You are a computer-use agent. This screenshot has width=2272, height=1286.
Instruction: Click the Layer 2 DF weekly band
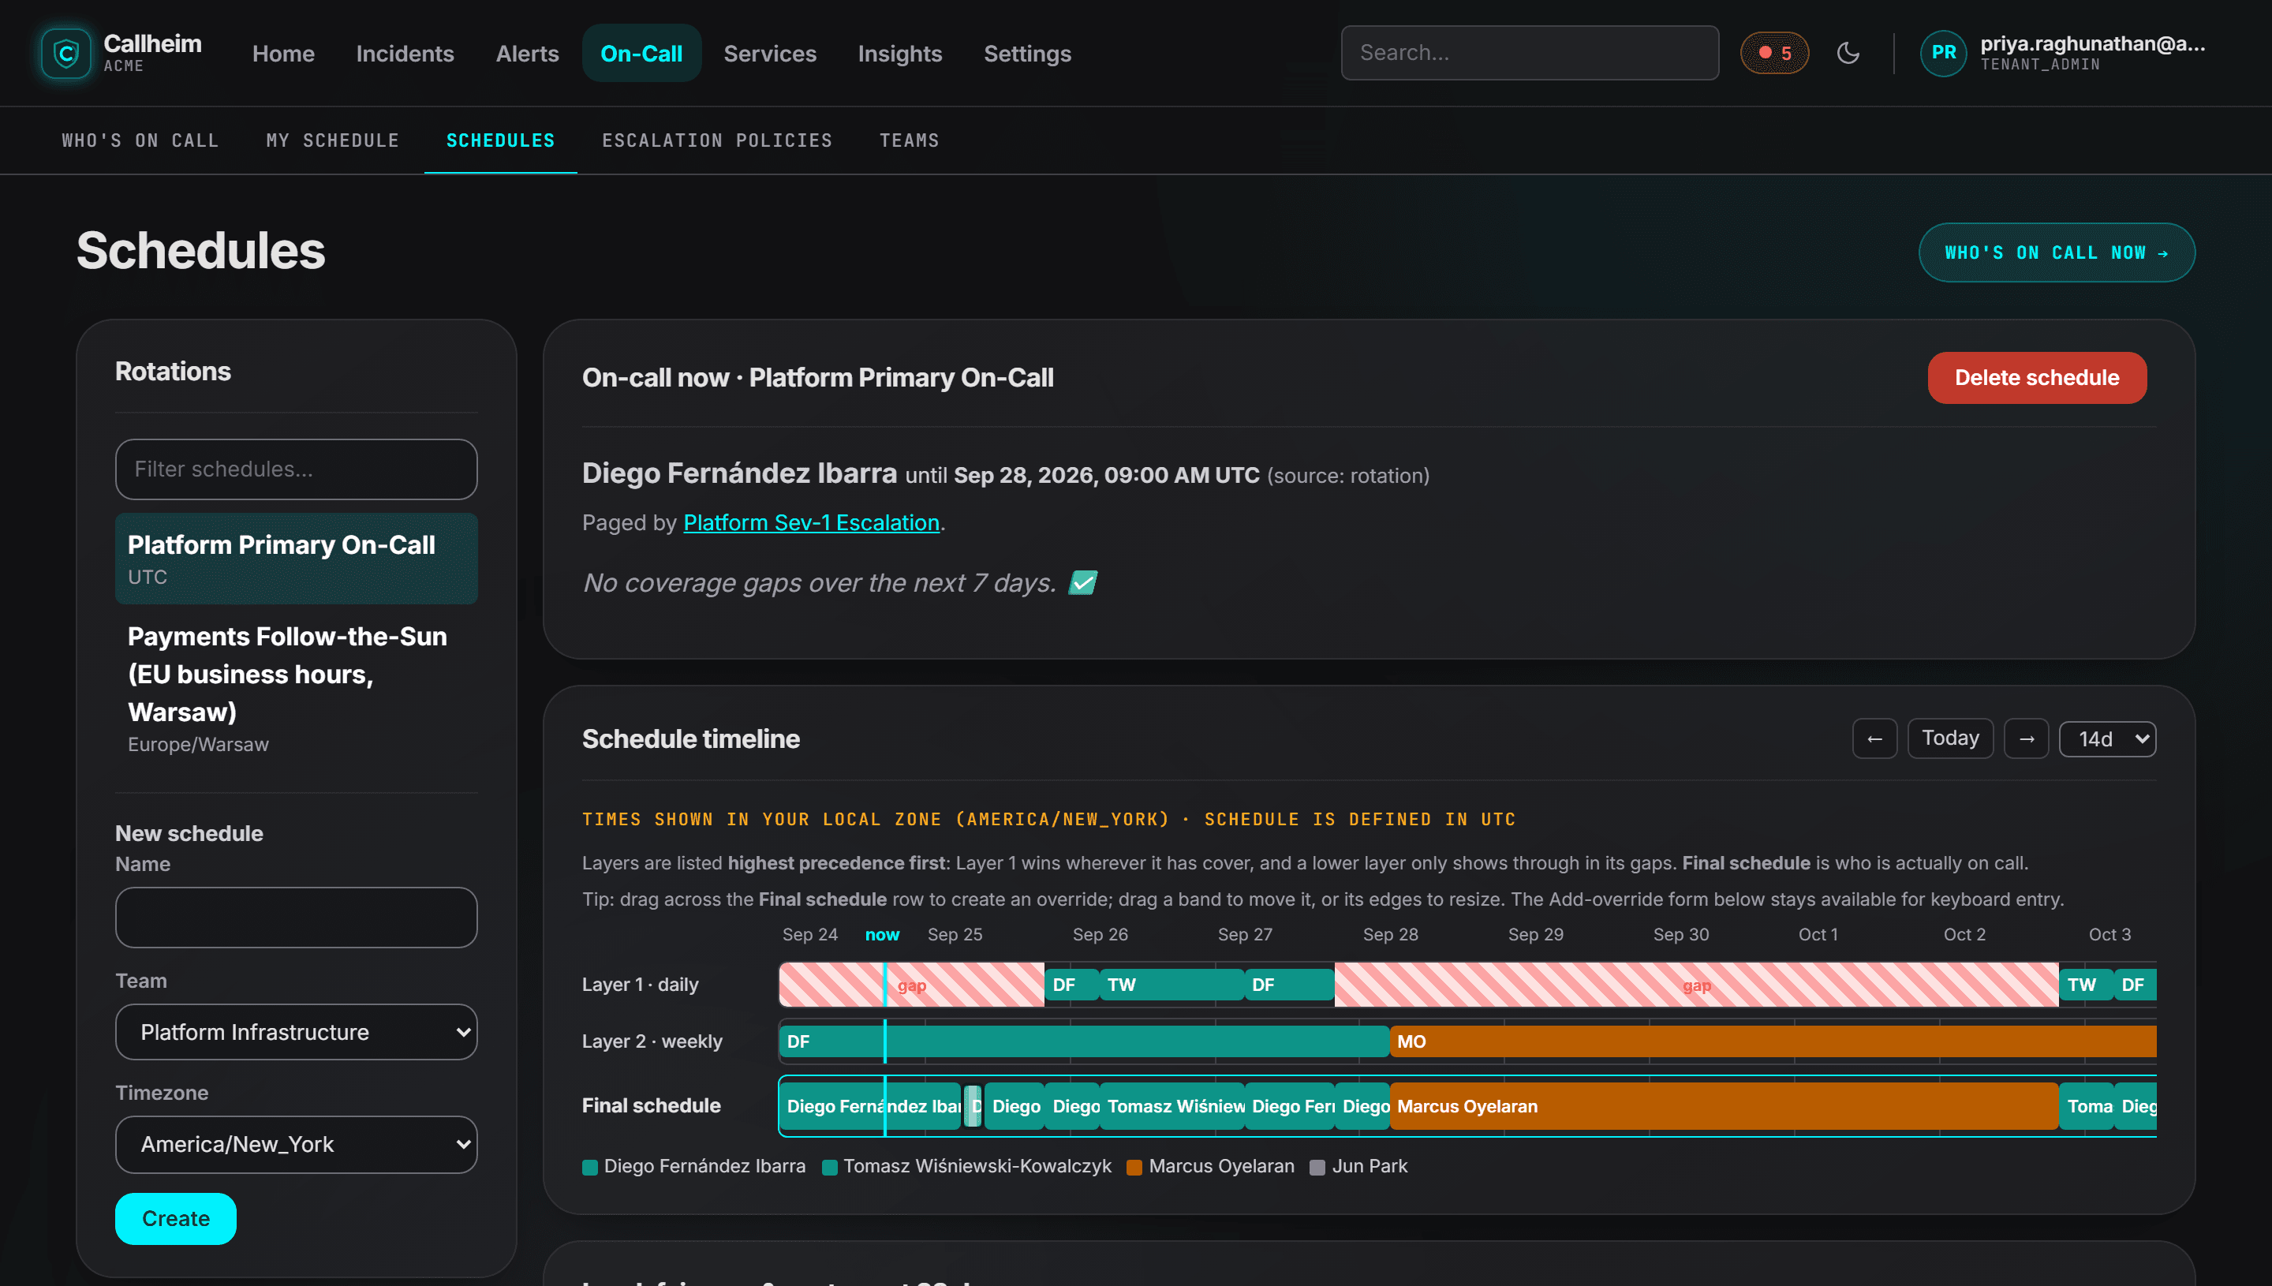(1085, 1041)
